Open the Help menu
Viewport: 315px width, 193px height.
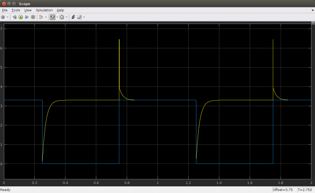click(x=60, y=10)
